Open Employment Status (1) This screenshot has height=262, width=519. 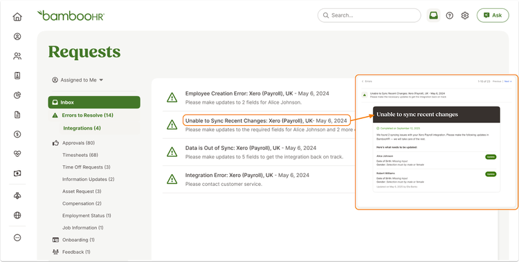click(86, 216)
